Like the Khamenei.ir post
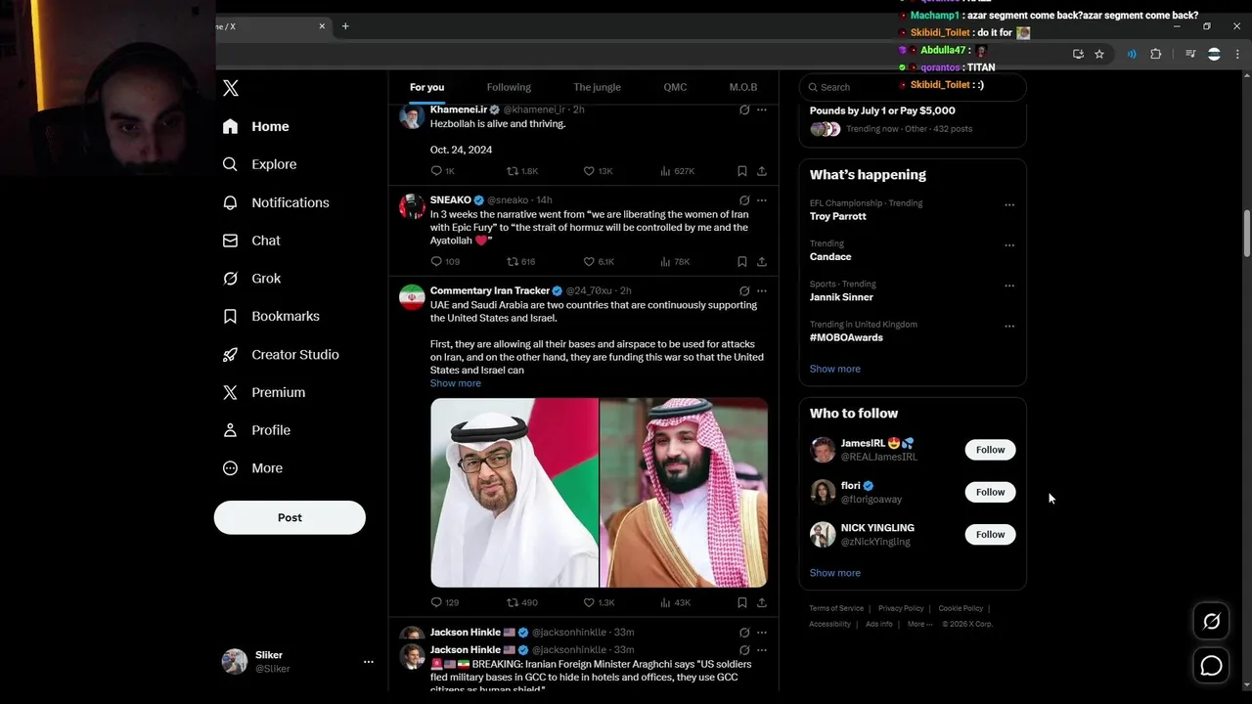Viewport: 1252px width, 704px height. pyautogui.click(x=589, y=170)
